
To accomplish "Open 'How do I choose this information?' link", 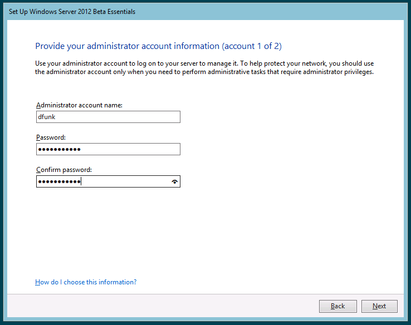I will pos(86,282).
